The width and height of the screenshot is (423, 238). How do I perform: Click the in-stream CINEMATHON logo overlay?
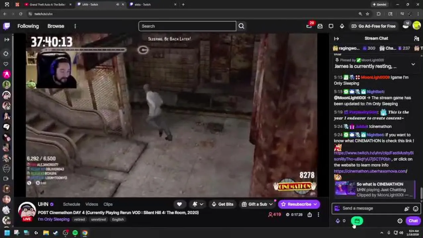pyautogui.click(x=294, y=186)
